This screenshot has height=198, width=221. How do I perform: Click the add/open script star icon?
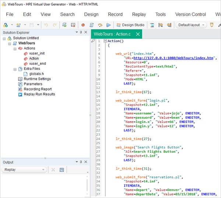pos(18,25)
